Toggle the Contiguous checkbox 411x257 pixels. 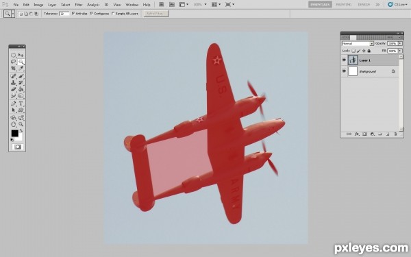91,14
